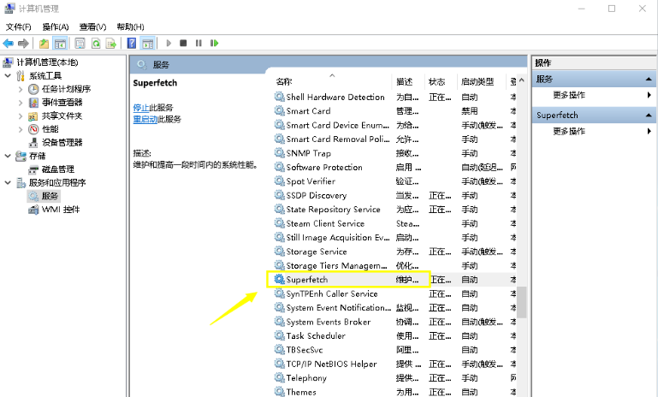Image resolution: width=658 pixels, height=397 pixels.
Task: Click the 重启动 link to restart service
Action: pyautogui.click(x=145, y=119)
